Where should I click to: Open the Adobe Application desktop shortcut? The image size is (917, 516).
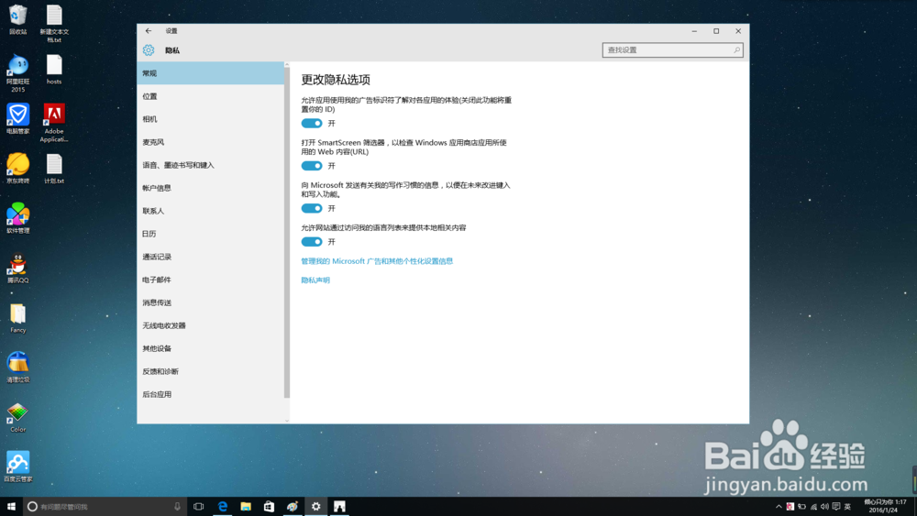[54, 123]
